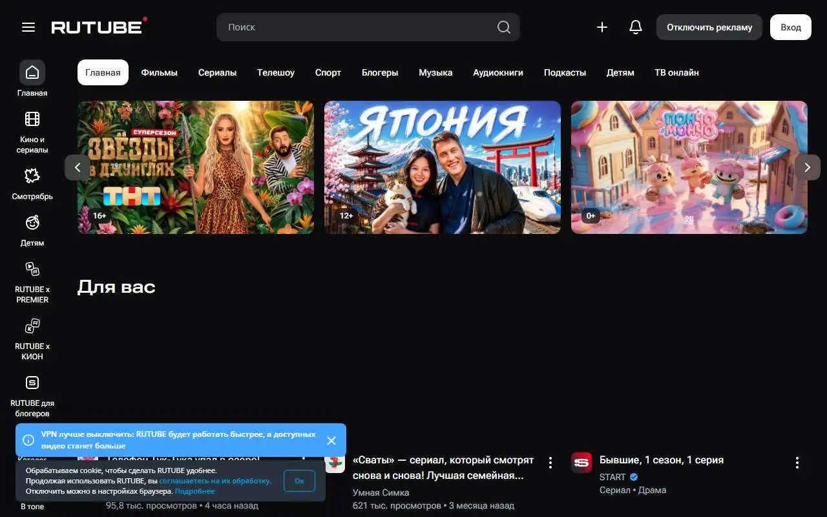Select the Сериалы tab
The height and width of the screenshot is (517, 827).
[217, 72]
